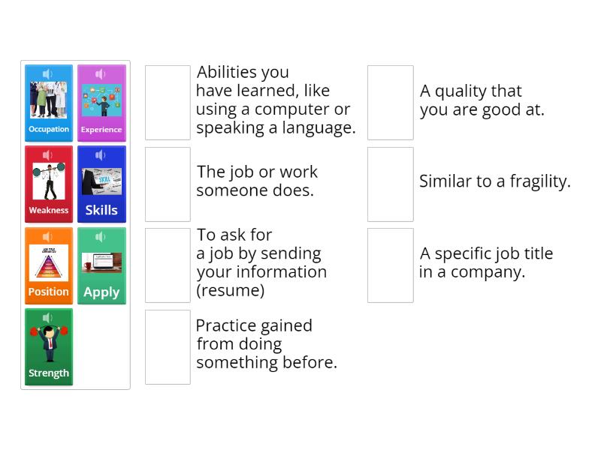The image size is (601, 450).
Task: Click the answer box beside 'A specific job title in a company'
Action: (x=390, y=262)
